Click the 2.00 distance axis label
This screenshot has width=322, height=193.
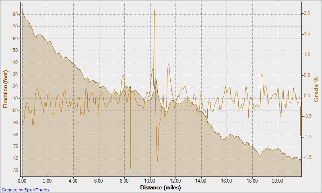point(47,181)
